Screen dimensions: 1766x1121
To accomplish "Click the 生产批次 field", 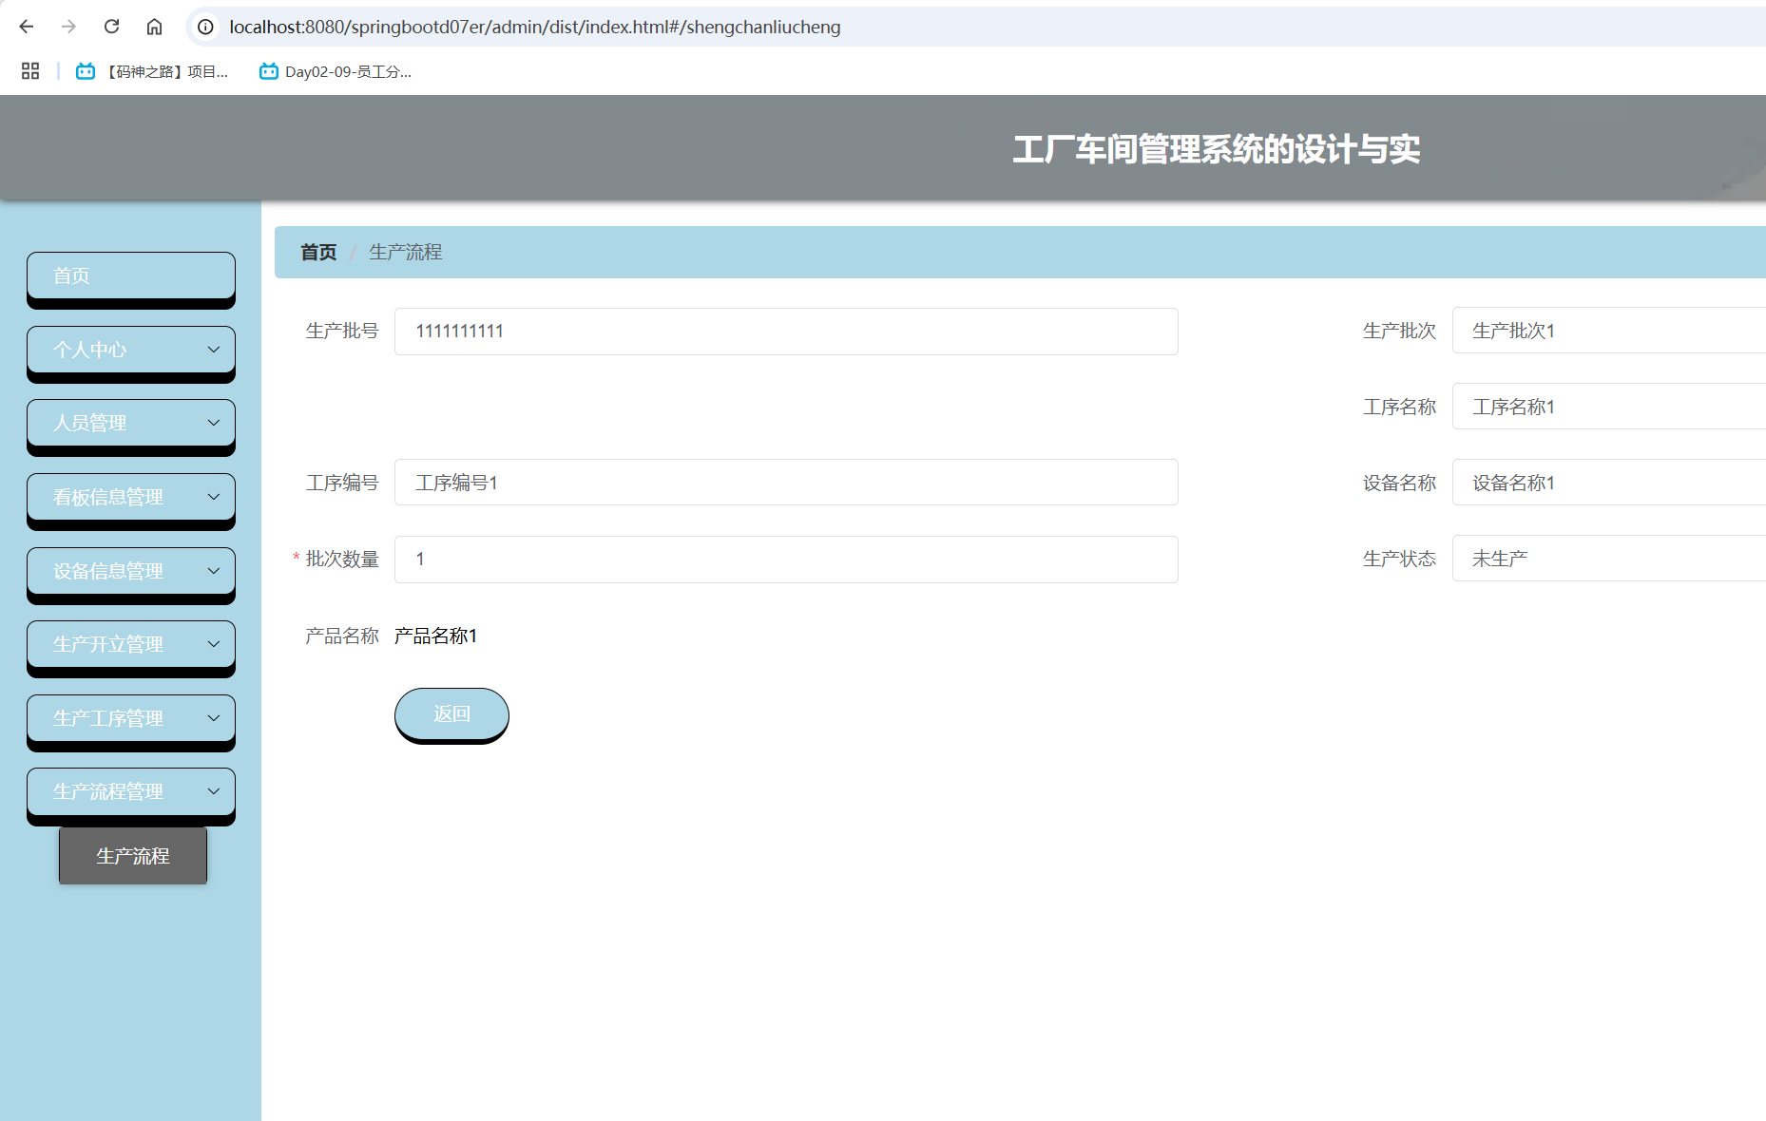I will coord(1609,331).
